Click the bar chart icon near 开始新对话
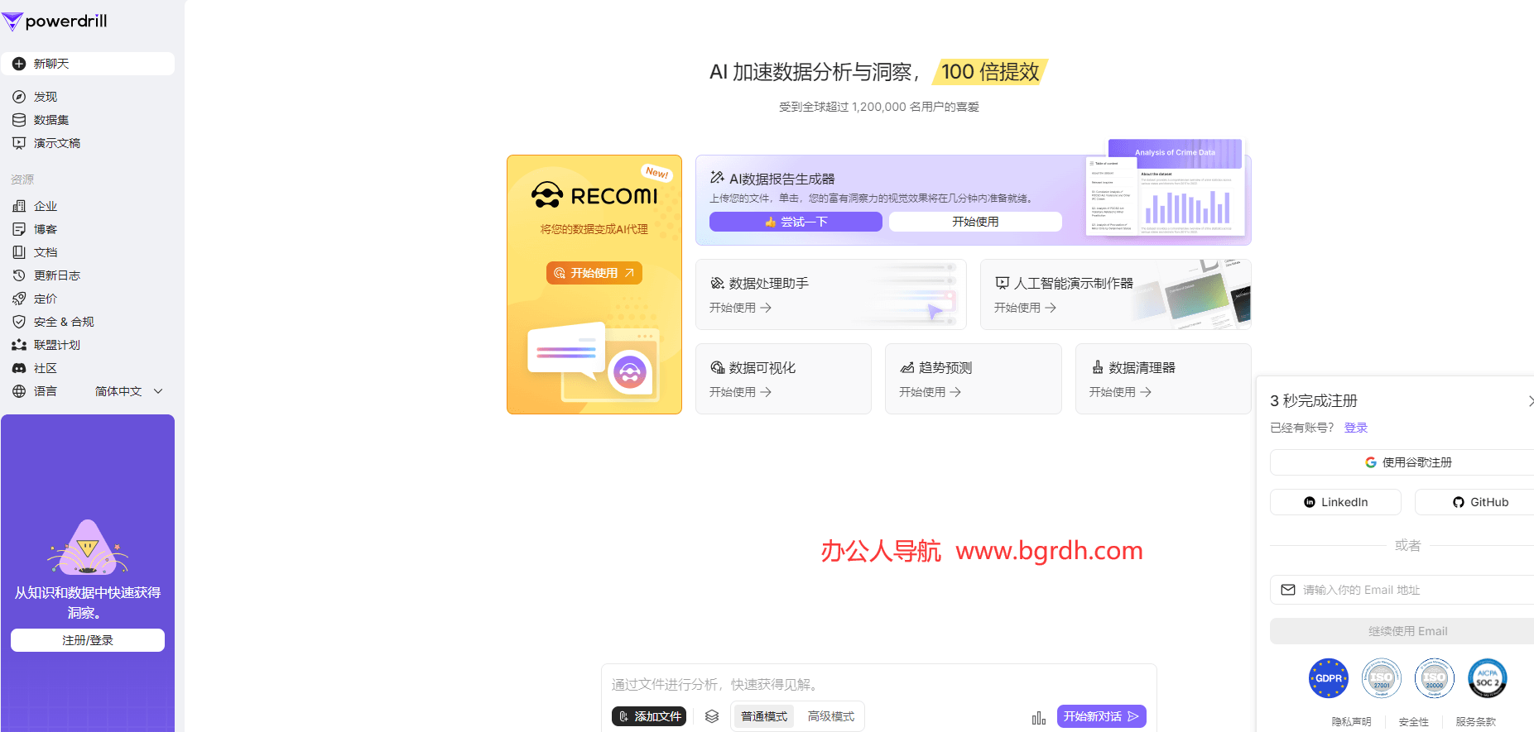This screenshot has height=732, width=1534. coord(1038,717)
